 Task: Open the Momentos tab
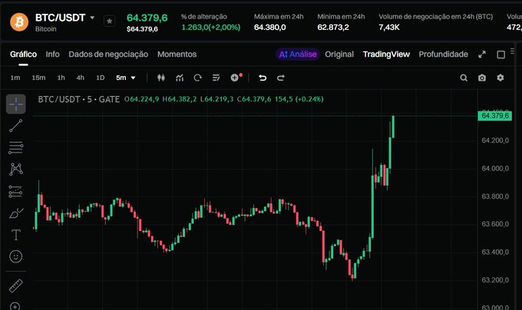(177, 54)
